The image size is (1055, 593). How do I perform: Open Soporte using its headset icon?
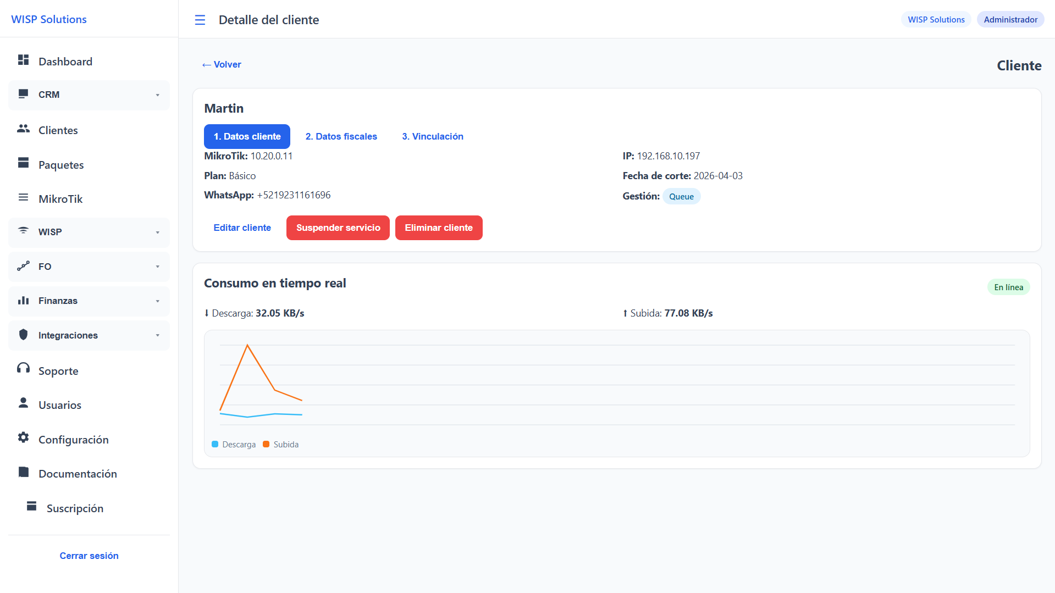click(x=23, y=369)
